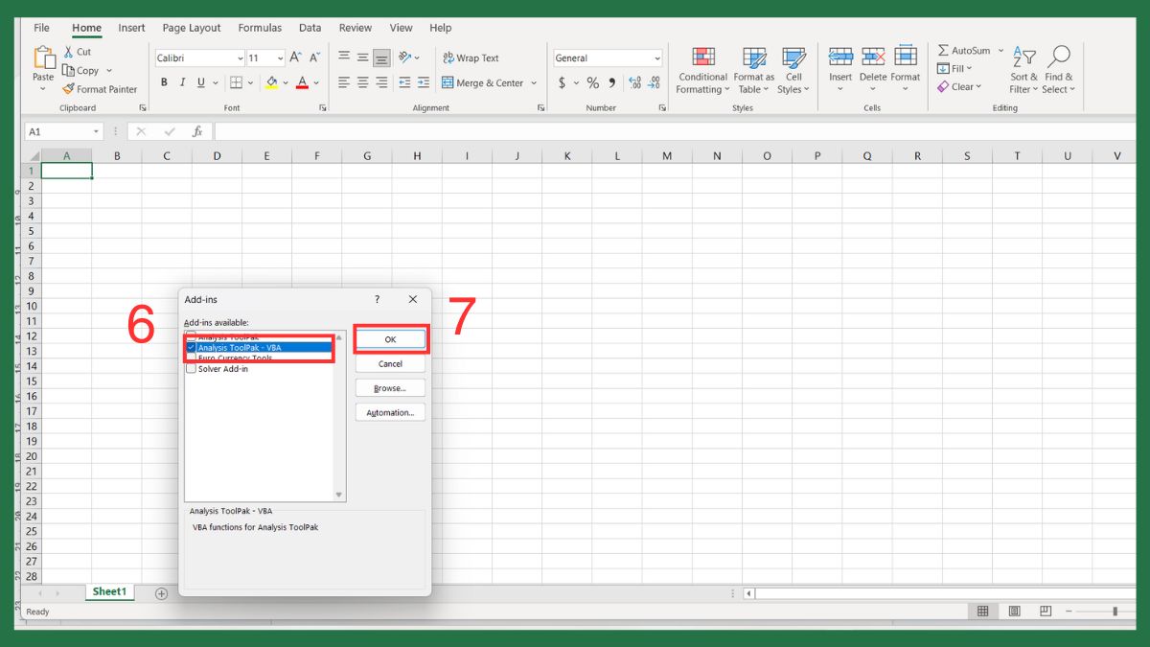Switch to the Formulas ribbon tab
Image resolution: width=1150 pixels, height=647 pixels.
coord(259,28)
